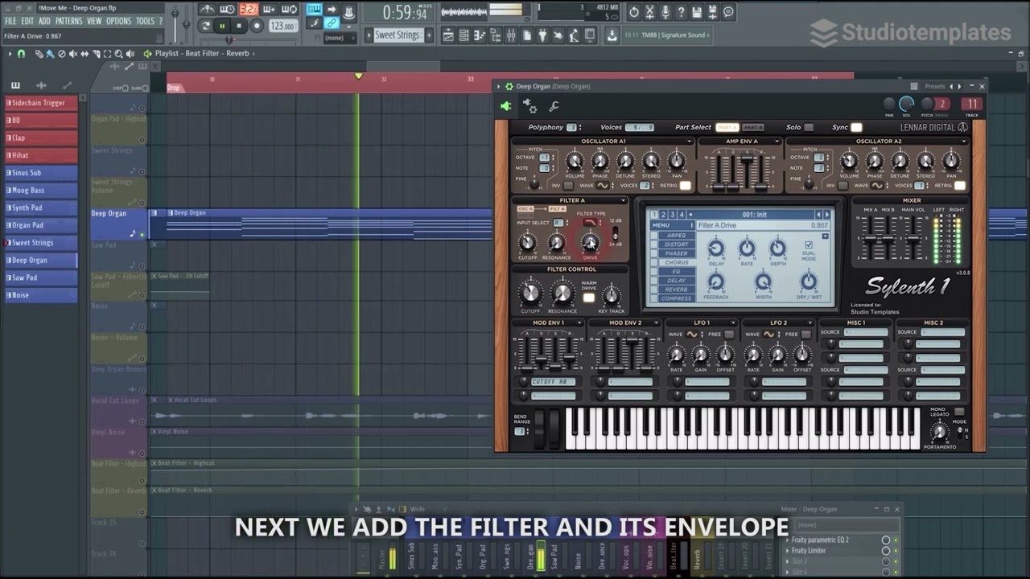Toggle the Warm Drive button
Screen dimensions: 1030x579
(588, 298)
